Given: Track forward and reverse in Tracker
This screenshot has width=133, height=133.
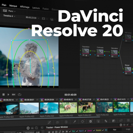Looking at the screenshot, I should [60, 131].
